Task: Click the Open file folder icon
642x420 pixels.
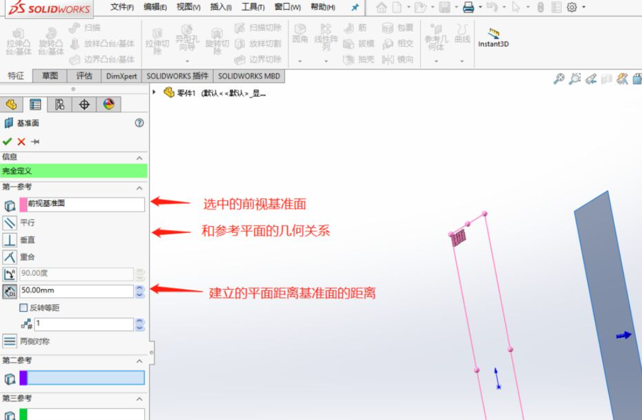Action: 420,7
